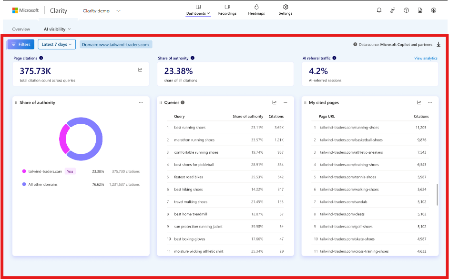The height and width of the screenshot is (279, 449).
Task: Open Recordings from top navigation
Action: click(x=227, y=10)
